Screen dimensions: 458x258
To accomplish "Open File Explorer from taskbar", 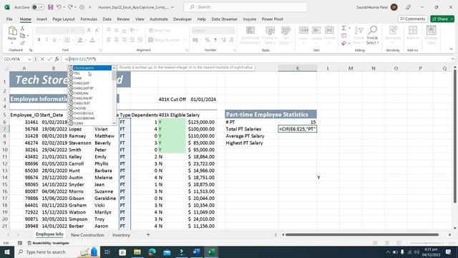I will click(x=137, y=252).
